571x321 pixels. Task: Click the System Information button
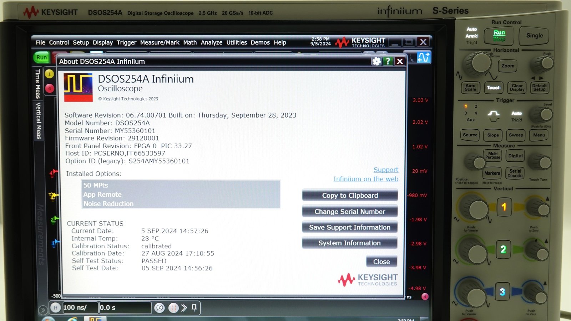point(350,243)
